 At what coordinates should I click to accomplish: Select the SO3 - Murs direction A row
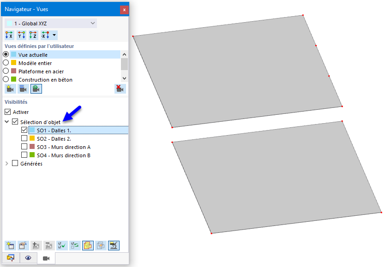64,147
